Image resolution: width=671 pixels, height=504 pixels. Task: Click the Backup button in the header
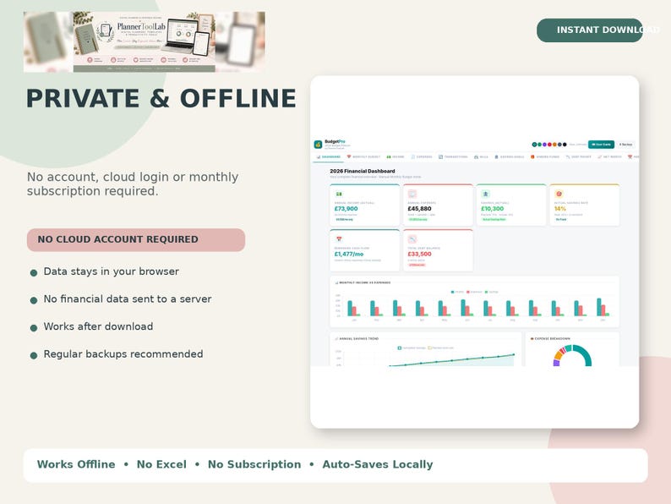pyautogui.click(x=625, y=145)
